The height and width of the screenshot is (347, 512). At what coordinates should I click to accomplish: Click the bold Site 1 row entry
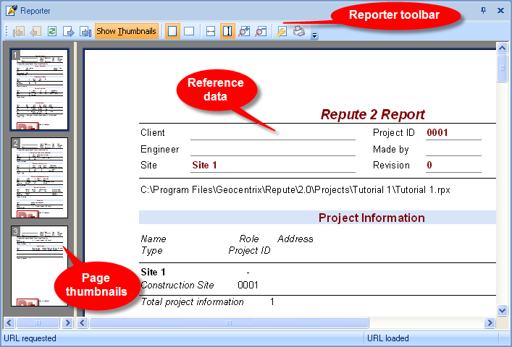pyautogui.click(x=153, y=272)
